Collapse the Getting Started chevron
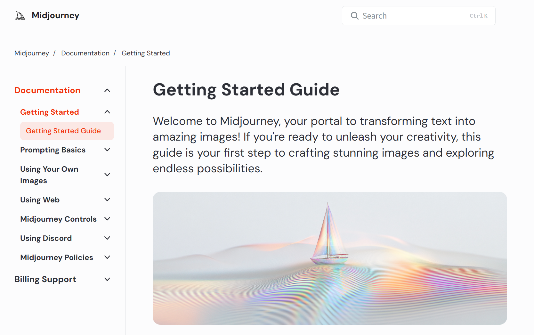The image size is (534, 335). [107, 112]
